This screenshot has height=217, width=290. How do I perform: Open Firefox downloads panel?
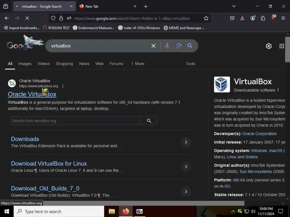242,18
